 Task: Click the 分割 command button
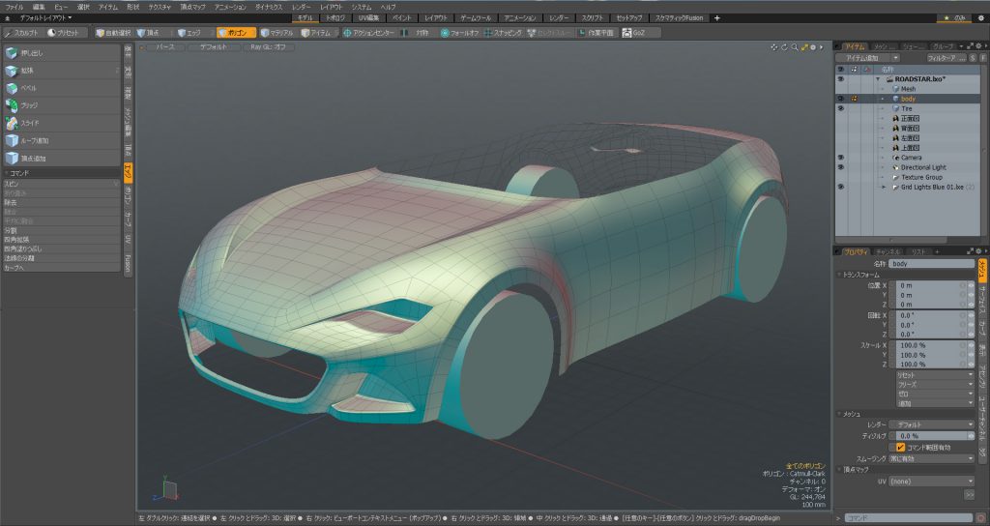[61, 230]
